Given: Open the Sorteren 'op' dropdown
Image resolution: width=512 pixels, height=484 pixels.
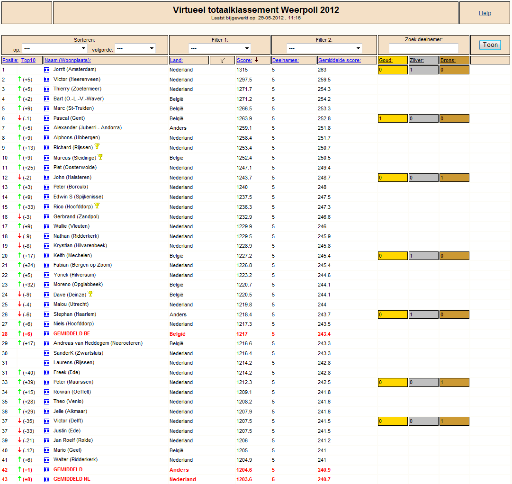Looking at the screenshot, I should [x=54, y=48].
